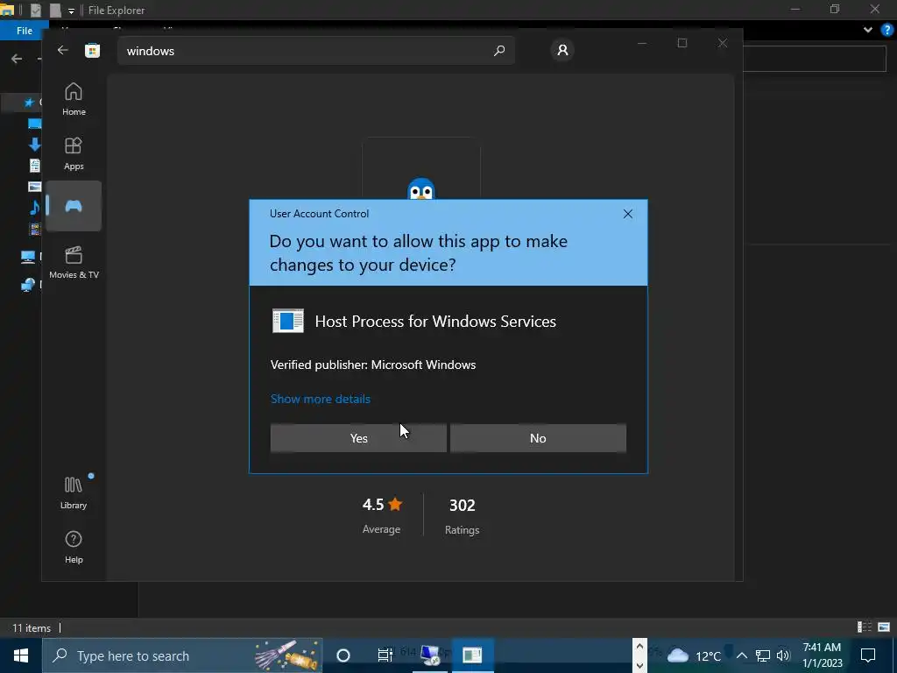
Task: Click the Store search box containing 'windows'
Action: (315, 51)
